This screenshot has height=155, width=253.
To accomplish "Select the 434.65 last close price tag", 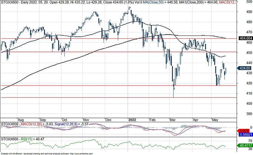I will coord(245,68).
